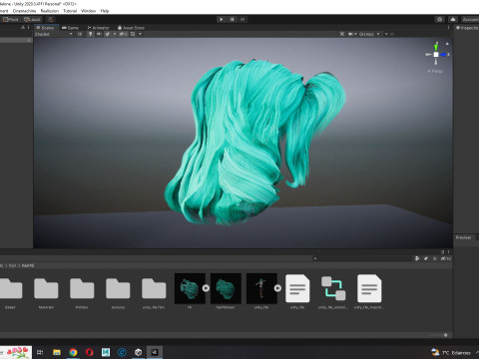Click the Pause button in the toolbar
The width and height of the screenshot is (479, 359).
click(232, 19)
